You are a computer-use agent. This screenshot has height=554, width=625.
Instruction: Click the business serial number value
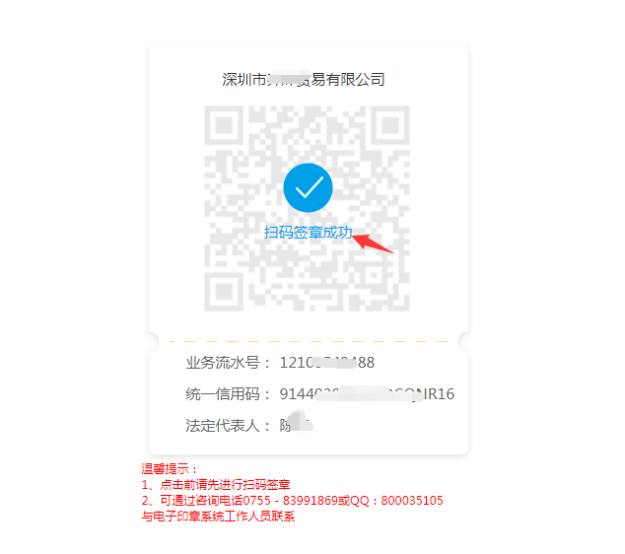pos(327,363)
